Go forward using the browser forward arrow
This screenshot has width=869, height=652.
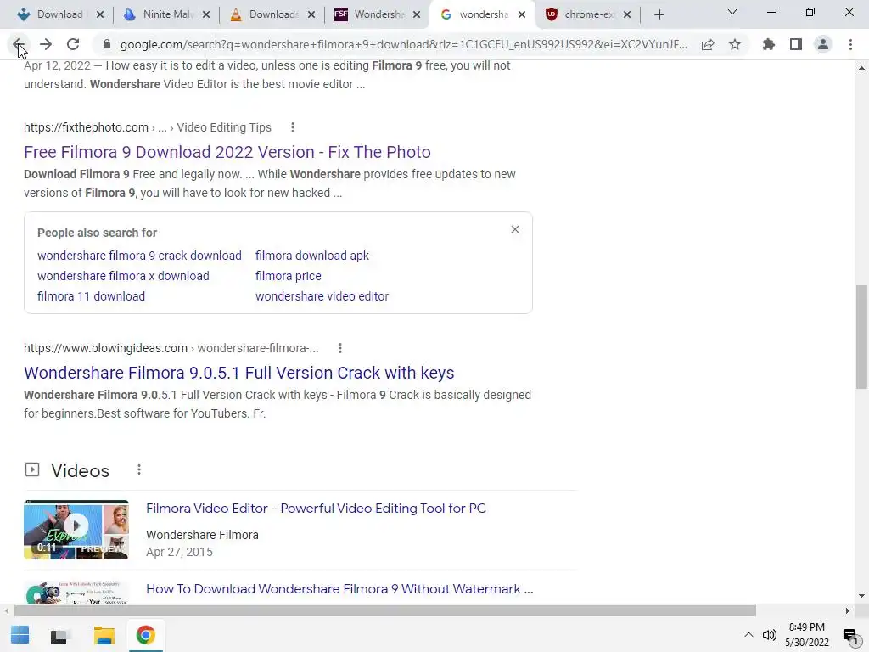[46, 44]
